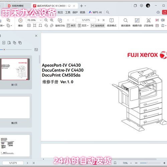Click the enlarge thumbnail image icon
This screenshot has height=167, width=167.
[x=36, y=49]
